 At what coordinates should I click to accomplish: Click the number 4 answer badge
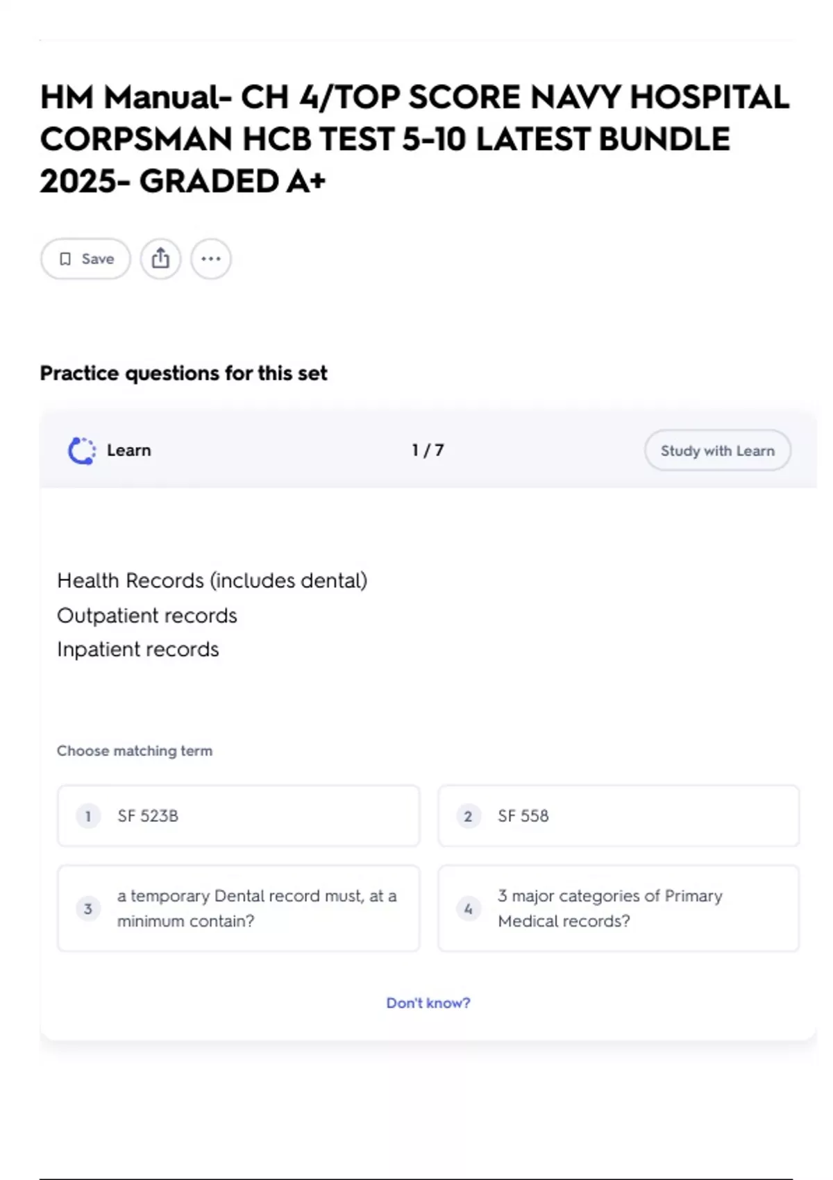[468, 909]
